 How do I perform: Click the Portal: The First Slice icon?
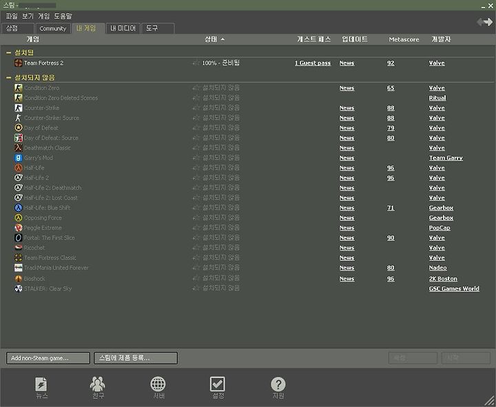click(19, 238)
